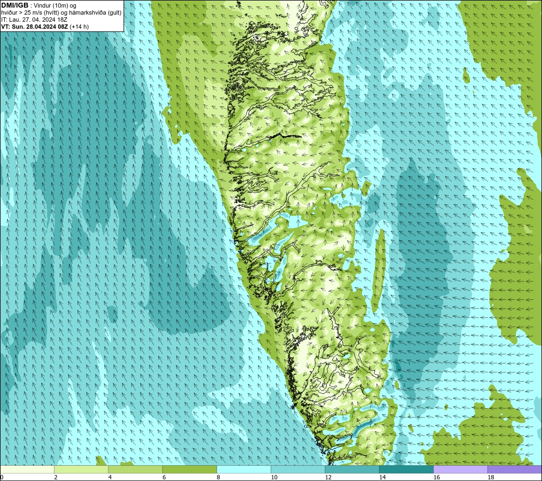This screenshot has width=542, height=481.
Task: Click the '10' label on the color scale
Action: coord(274,477)
